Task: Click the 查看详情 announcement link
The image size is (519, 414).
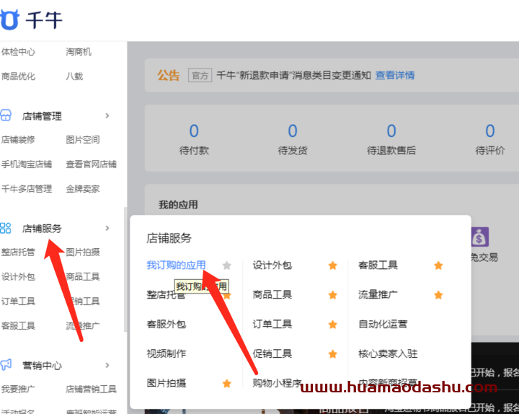Action: point(395,75)
